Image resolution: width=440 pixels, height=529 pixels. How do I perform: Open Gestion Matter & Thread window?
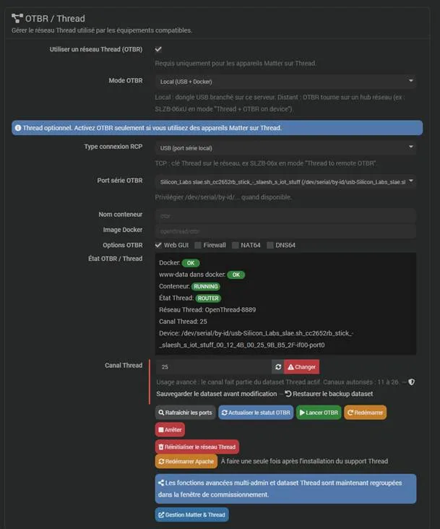[x=192, y=515]
